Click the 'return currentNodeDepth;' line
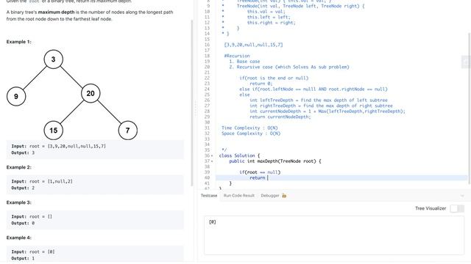The width and height of the screenshot is (471, 264). pyautogui.click(x=280, y=117)
